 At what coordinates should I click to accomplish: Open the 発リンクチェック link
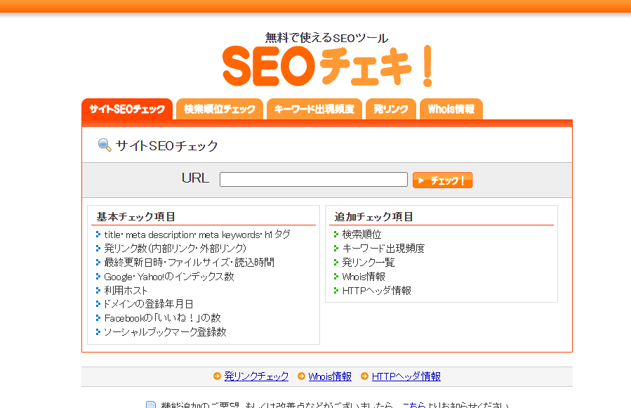256,376
